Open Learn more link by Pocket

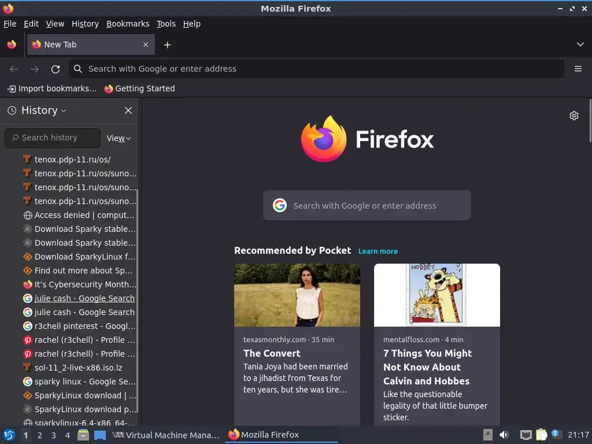click(378, 251)
